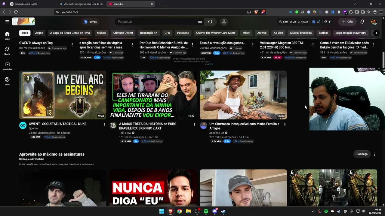Open the Joselino MZ channel link
The width and height of the screenshot is (385, 216).
217,133
